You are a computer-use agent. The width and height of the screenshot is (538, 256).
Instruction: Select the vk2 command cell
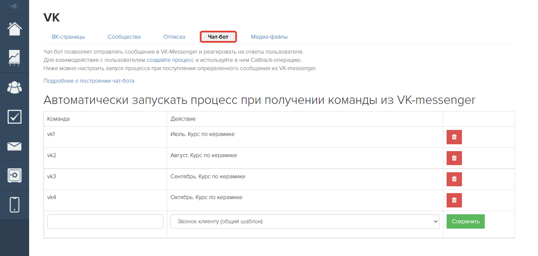point(105,158)
